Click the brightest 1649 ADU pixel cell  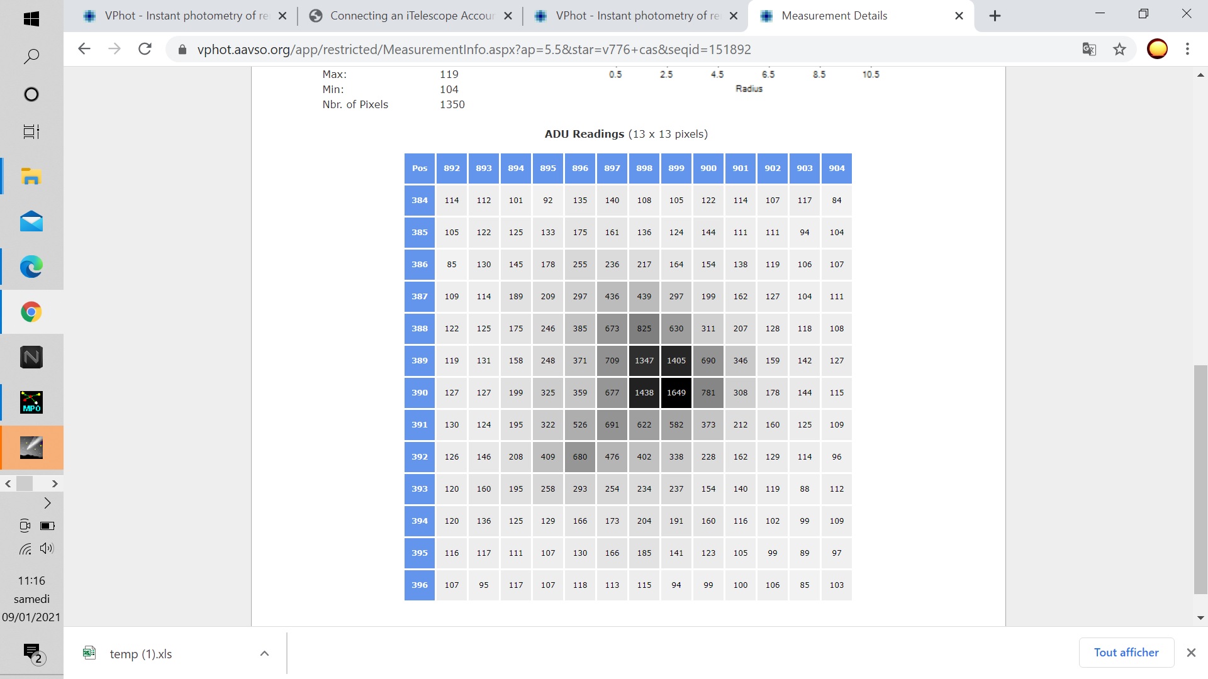pos(676,392)
